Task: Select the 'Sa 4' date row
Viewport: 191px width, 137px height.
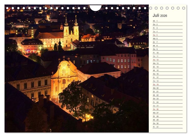Action: point(168,31)
